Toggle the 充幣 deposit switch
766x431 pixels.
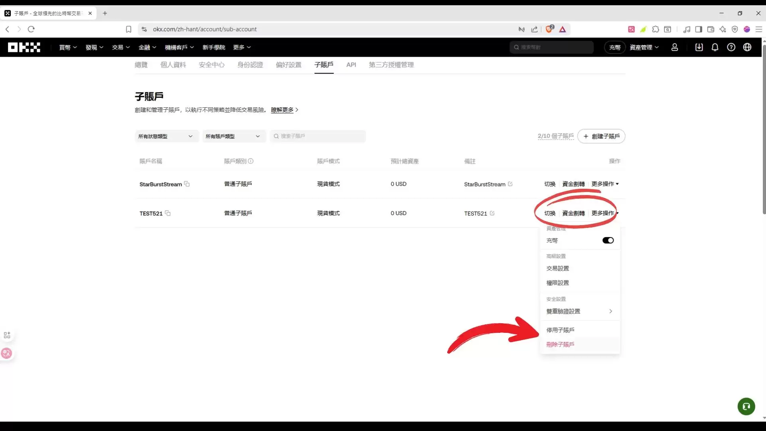tap(607, 240)
